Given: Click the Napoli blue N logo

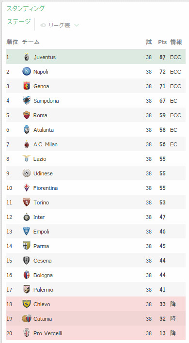Looking at the screenshot, I should (x=27, y=72).
